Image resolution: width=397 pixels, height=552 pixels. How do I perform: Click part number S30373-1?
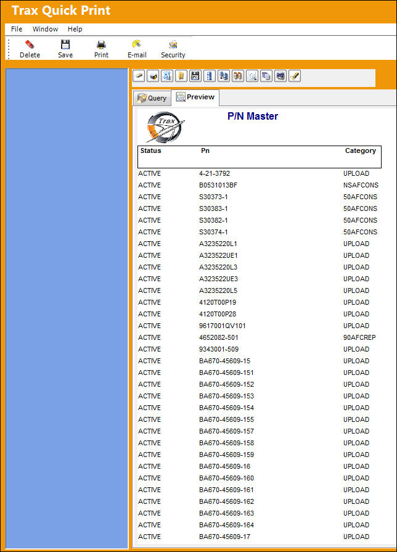[x=213, y=197]
